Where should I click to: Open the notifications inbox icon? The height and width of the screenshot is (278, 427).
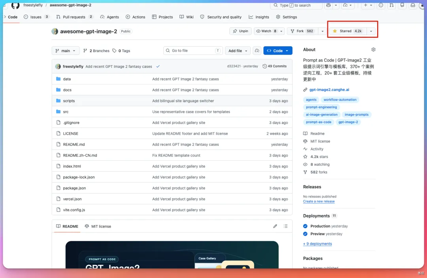pyautogui.click(x=413, y=5)
